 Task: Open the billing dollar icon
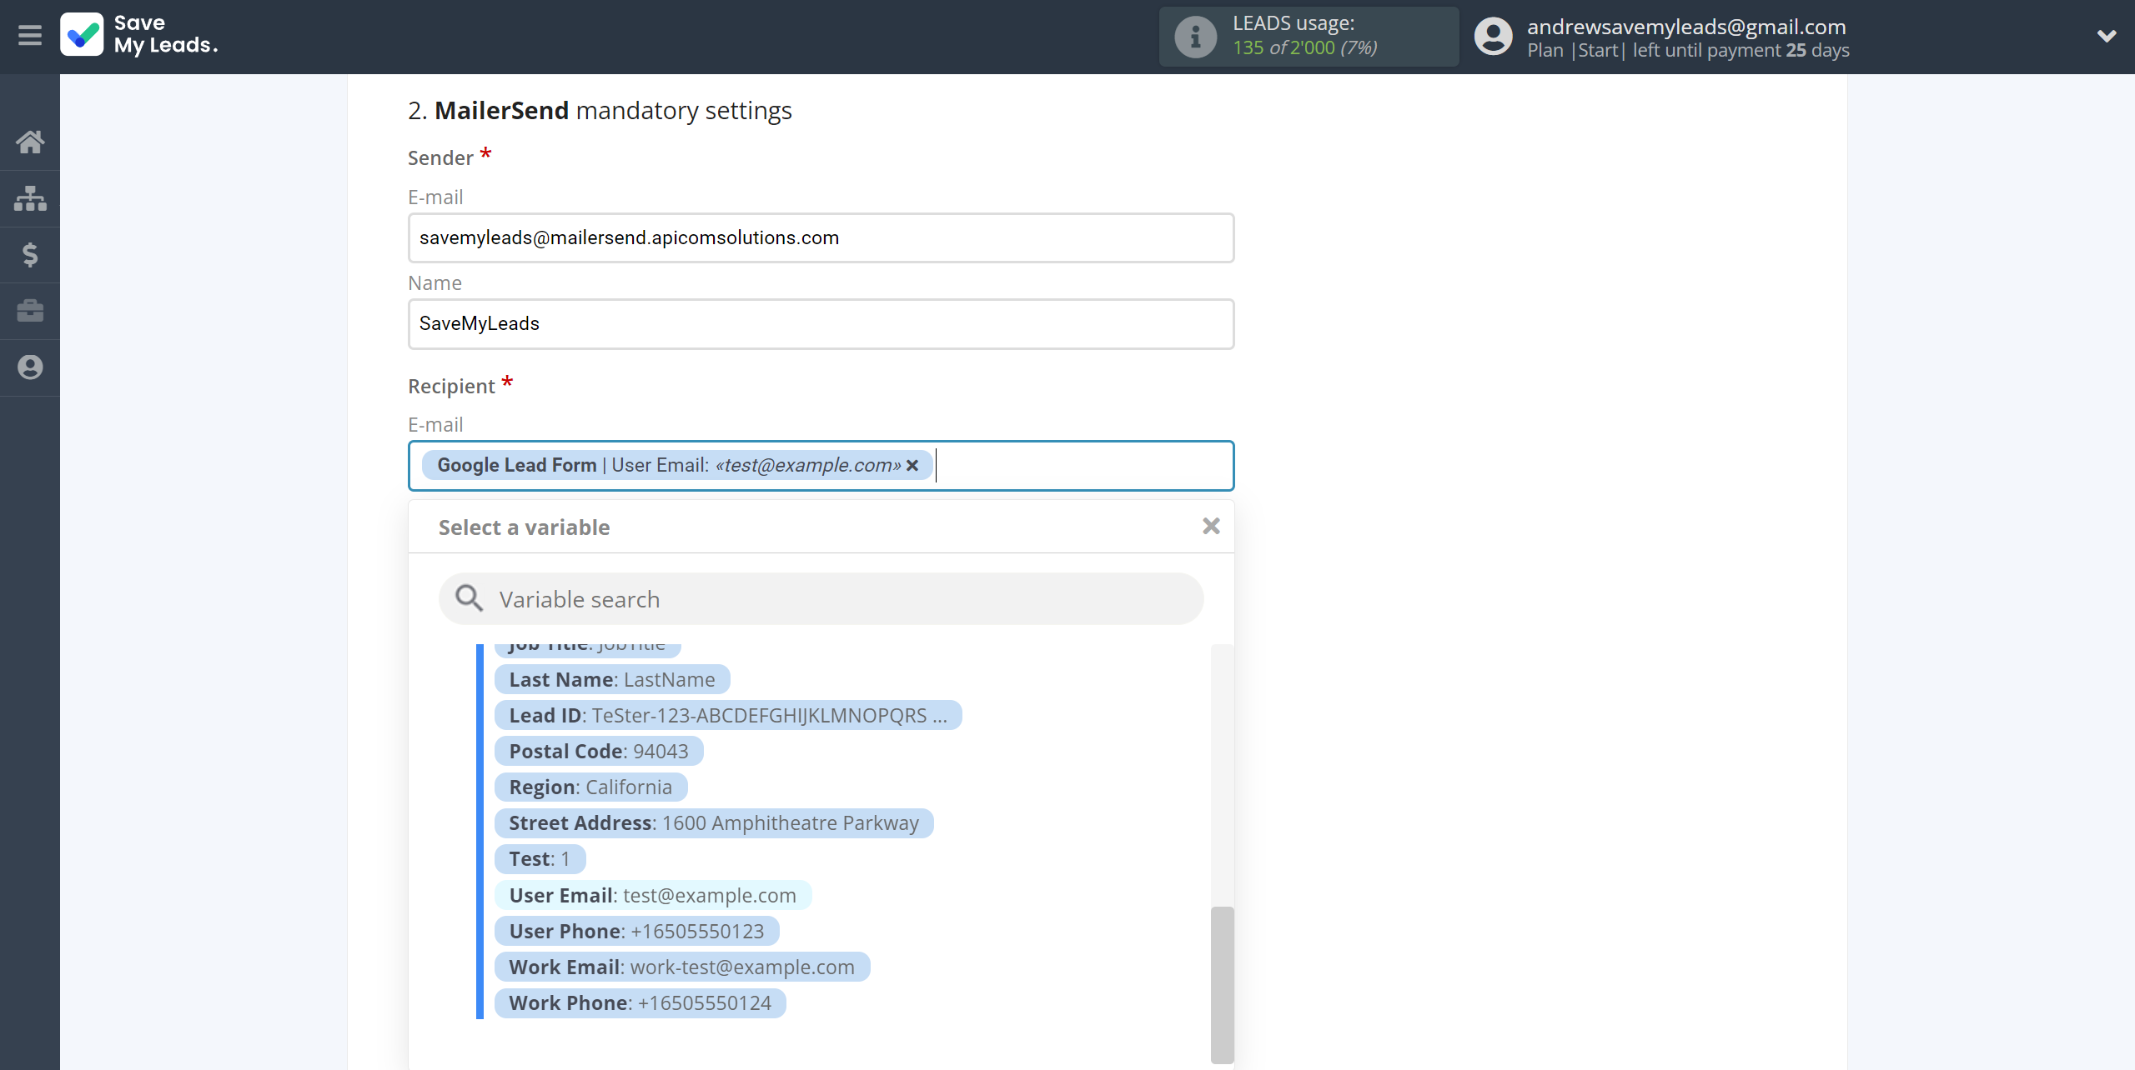click(30, 254)
